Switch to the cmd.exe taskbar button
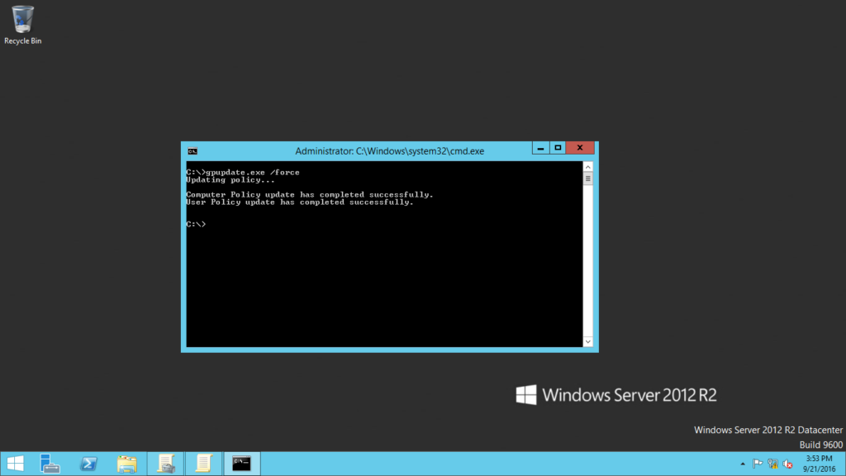 tap(241, 464)
